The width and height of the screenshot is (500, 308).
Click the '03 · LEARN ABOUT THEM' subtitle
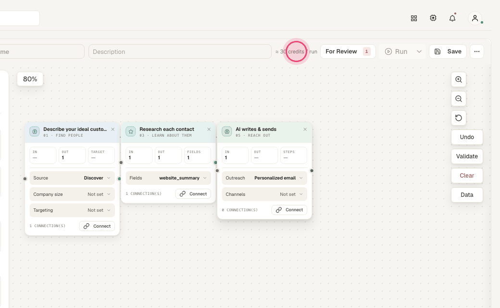click(x=165, y=135)
